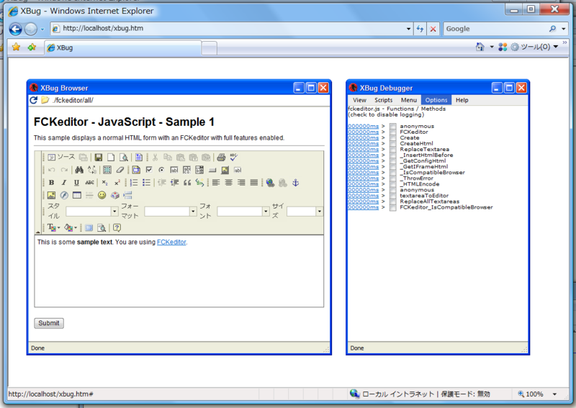The image size is (576, 408).
Task: Open the Help menu in XBug Debugger
Action: click(x=462, y=100)
